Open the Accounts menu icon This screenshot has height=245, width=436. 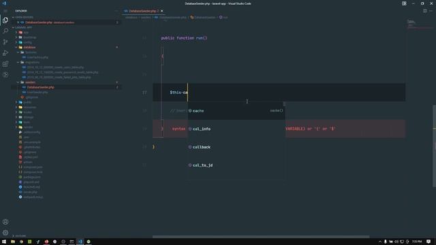(5, 222)
